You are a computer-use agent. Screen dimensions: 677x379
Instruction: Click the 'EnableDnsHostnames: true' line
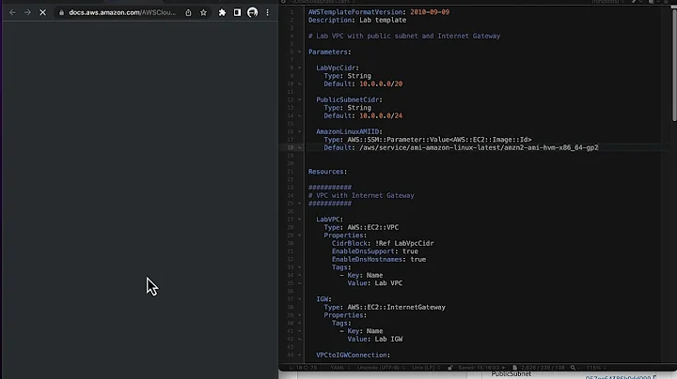[x=379, y=259]
